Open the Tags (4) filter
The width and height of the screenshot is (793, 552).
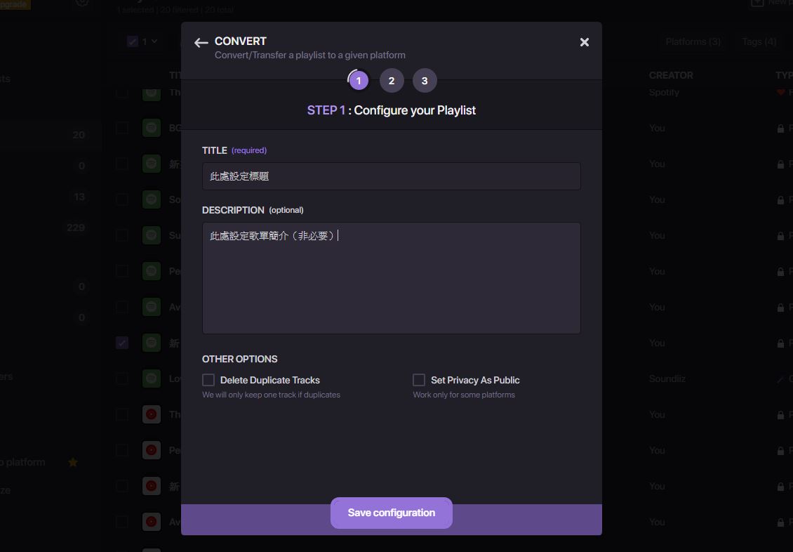pos(759,41)
